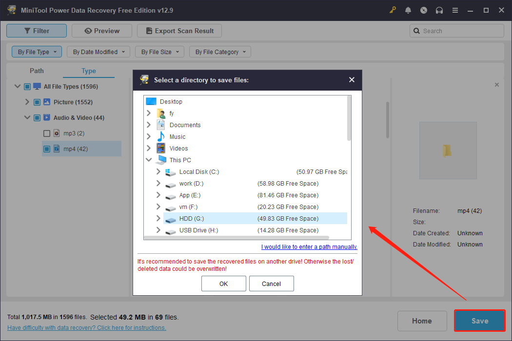Toggle the Picture (1552) checkbox
Screen dimensions: 512x341
pos(37,102)
